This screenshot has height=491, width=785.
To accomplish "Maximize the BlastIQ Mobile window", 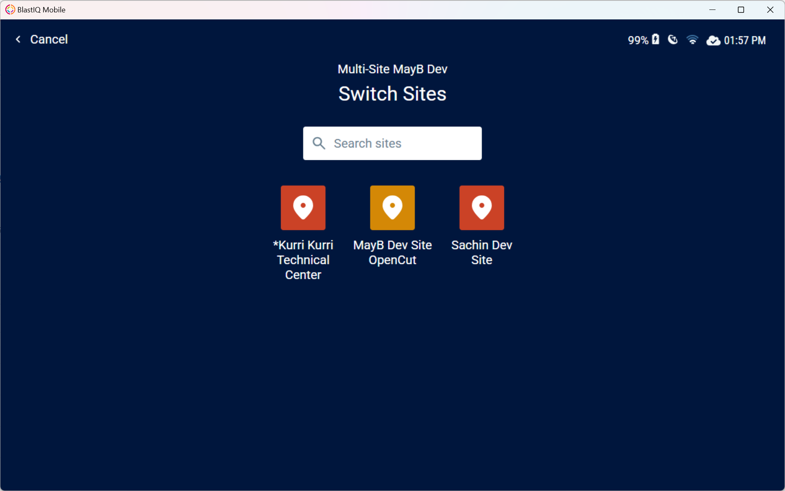I will [x=741, y=9].
